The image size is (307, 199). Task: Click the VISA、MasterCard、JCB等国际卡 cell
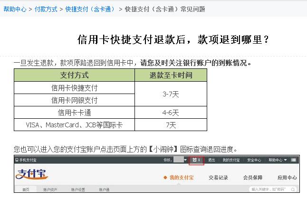click(x=75, y=125)
